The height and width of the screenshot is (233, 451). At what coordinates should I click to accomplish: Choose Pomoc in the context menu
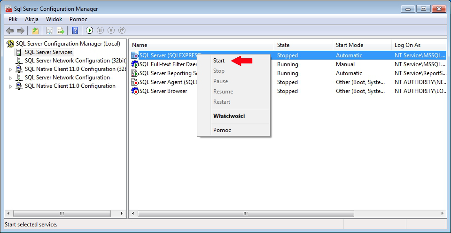click(222, 130)
